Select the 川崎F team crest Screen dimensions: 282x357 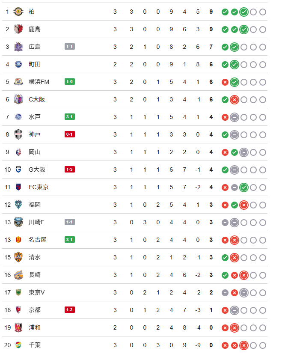pyautogui.click(x=18, y=222)
